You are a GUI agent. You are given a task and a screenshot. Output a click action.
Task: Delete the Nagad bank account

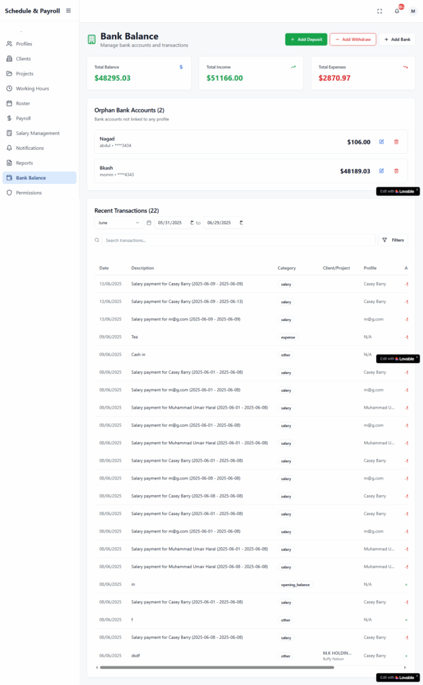(396, 142)
